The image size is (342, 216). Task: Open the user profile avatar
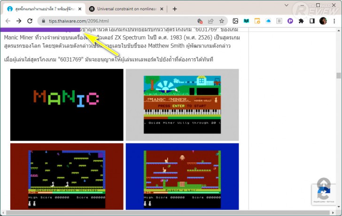click(x=323, y=21)
